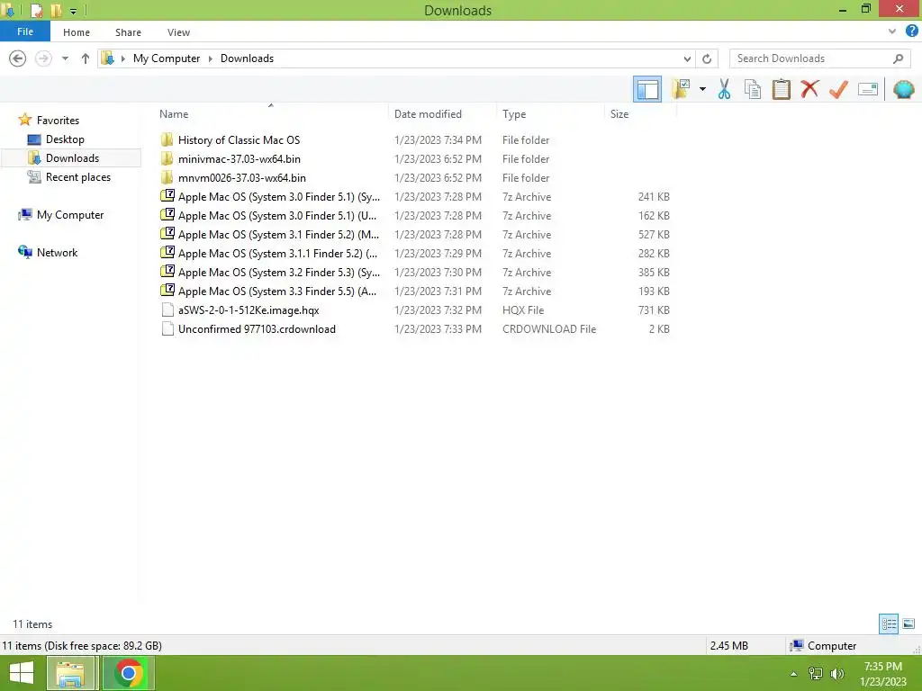Click the Refresh button
Viewport: 922px width, 691px height.
point(707,58)
